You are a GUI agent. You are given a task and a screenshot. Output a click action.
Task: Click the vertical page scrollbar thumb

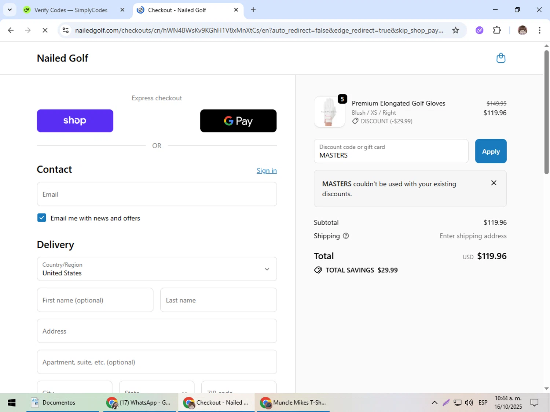(546, 112)
